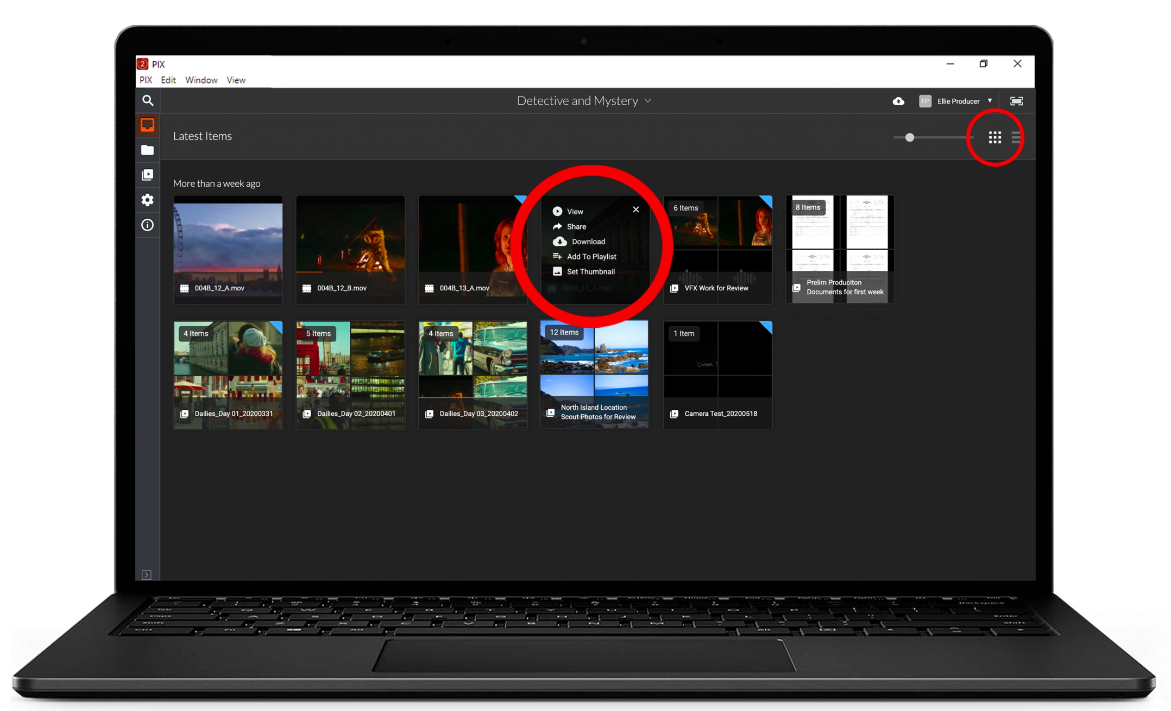The height and width of the screenshot is (711, 1171).
Task: Click the info icon in sidebar
Action: [x=148, y=225]
